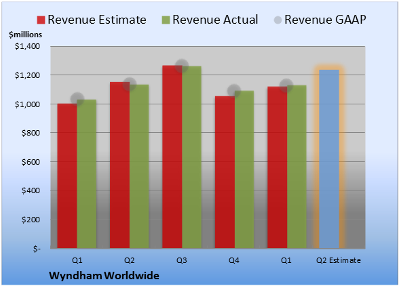Image resolution: width=399 pixels, height=286 pixels.
Task: Select the blue Q2 Estimate bar
Action: tap(329, 159)
